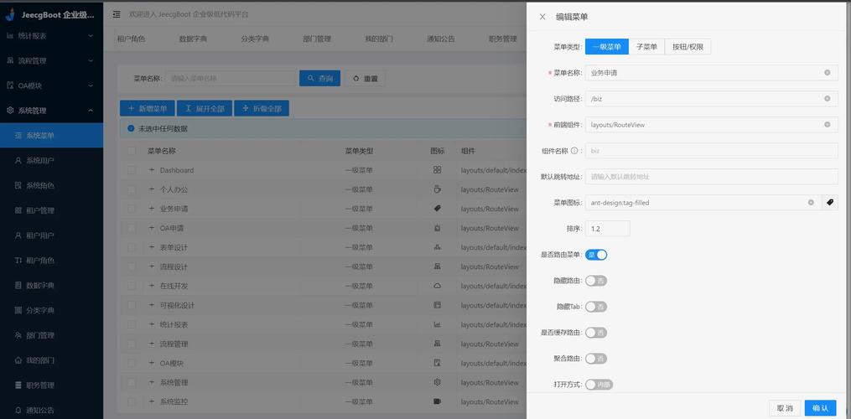Expand the 流程设计 tree row
Viewport: 851px width, 419px height.
coord(152,266)
